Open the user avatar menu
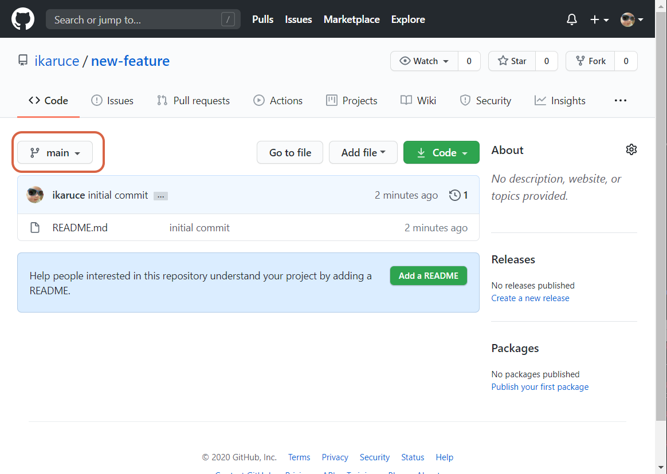The width and height of the screenshot is (667, 474). pos(631,19)
